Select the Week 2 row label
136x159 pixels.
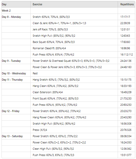tap(16, 11)
